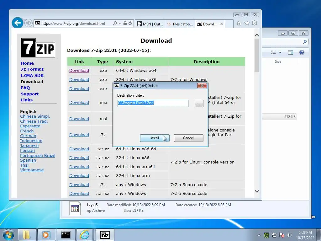Click the page scrollbar up arrow

click(x=257, y=35)
